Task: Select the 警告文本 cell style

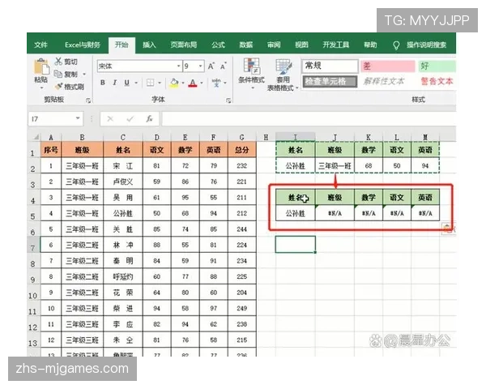Action: (x=437, y=82)
